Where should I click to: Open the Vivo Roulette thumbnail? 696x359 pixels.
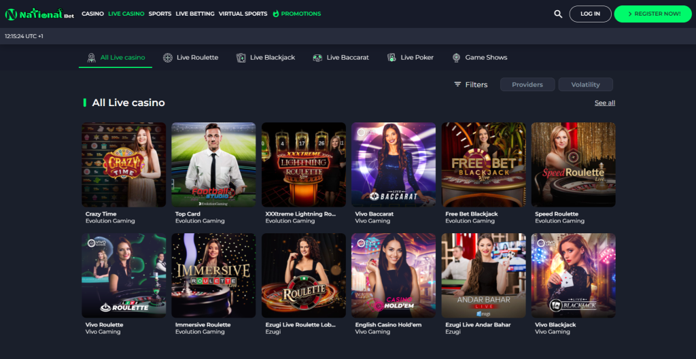124,275
